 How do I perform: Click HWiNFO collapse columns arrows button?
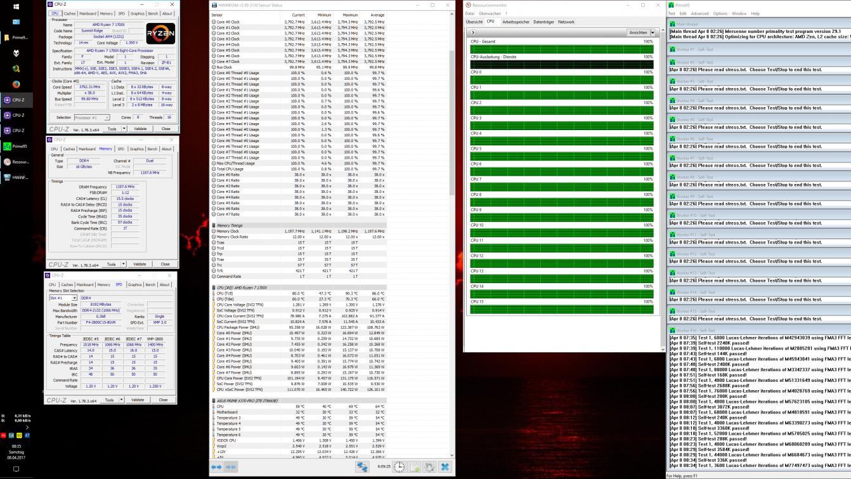point(231,467)
